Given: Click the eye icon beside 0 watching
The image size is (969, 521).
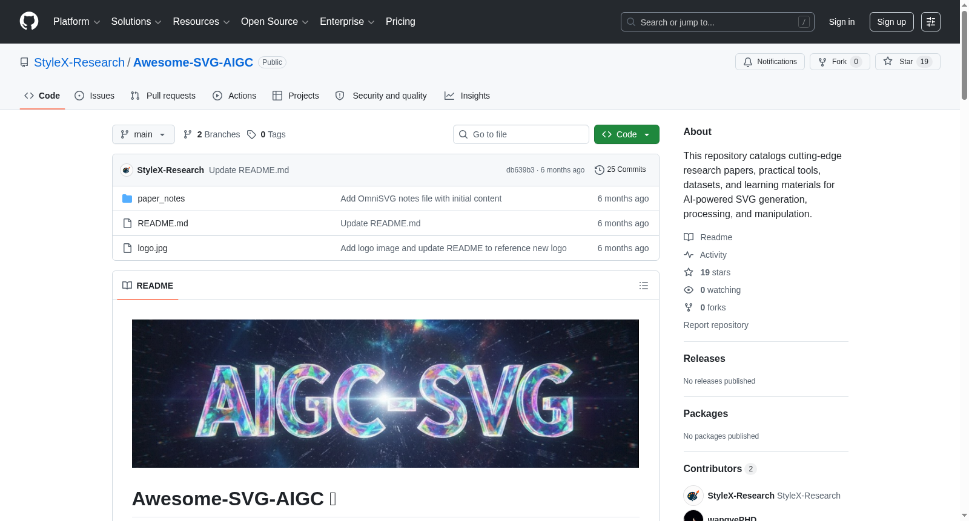Looking at the screenshot, I should click(689, 290).
